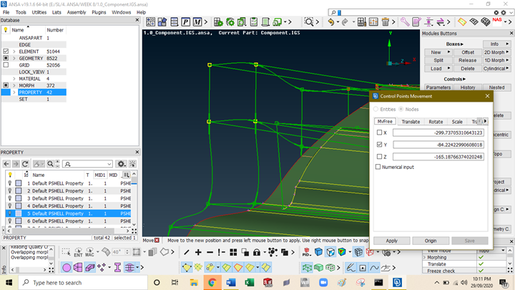
Task: Expand the GEOMETRY tree node
Action: tap(14, 58)
